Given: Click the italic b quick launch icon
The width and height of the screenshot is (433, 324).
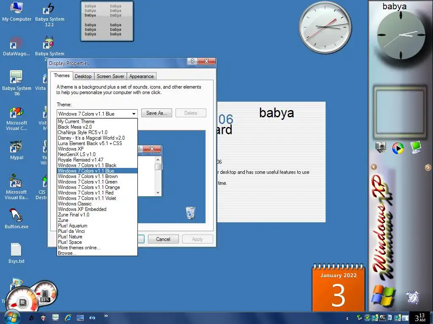Looking at the screenshot, I should coord(31,318).
